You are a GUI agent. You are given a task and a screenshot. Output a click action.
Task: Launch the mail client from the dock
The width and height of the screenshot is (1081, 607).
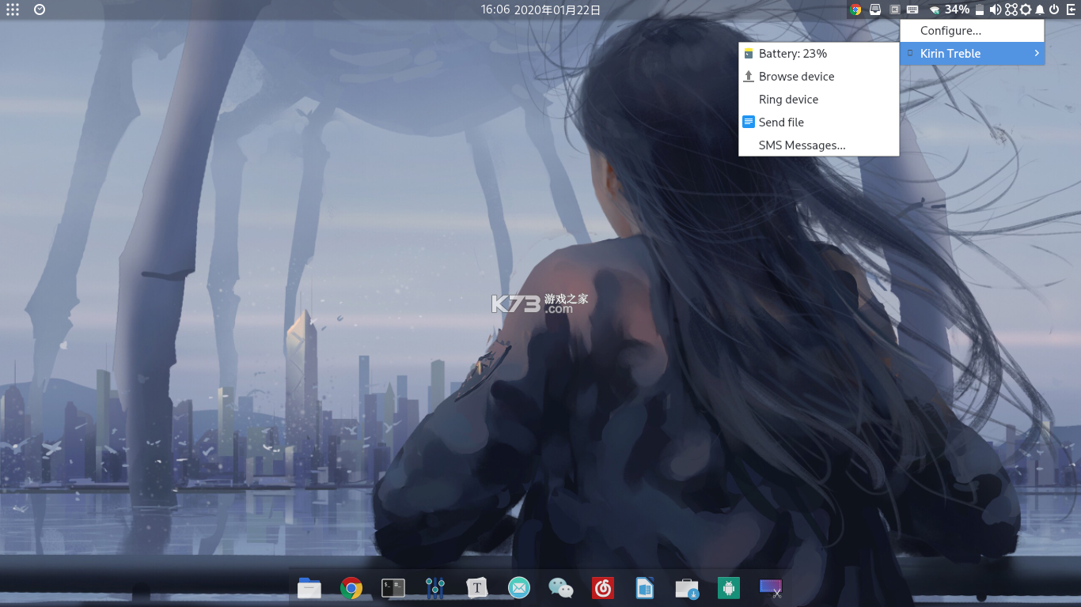coord(519,588)
